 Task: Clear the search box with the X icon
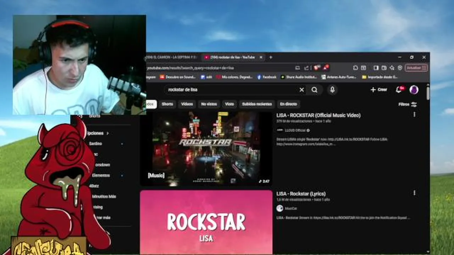(301, 90)
